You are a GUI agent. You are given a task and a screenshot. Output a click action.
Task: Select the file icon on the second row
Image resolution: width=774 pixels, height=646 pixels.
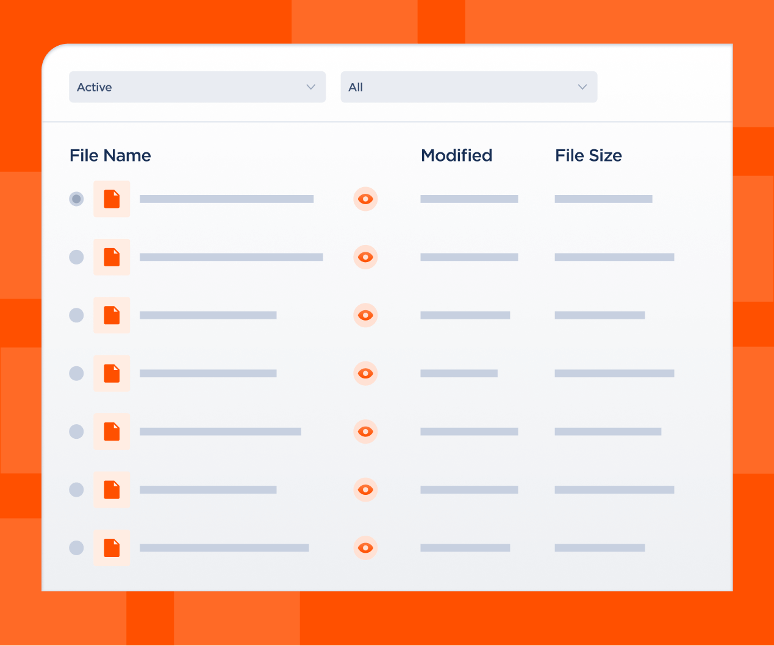112,257
